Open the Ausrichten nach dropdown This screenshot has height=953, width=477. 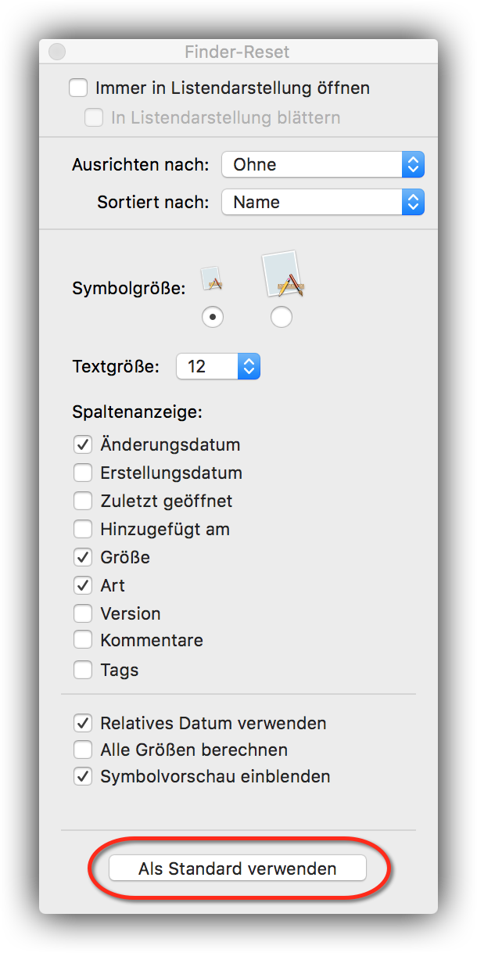(323, 164)
